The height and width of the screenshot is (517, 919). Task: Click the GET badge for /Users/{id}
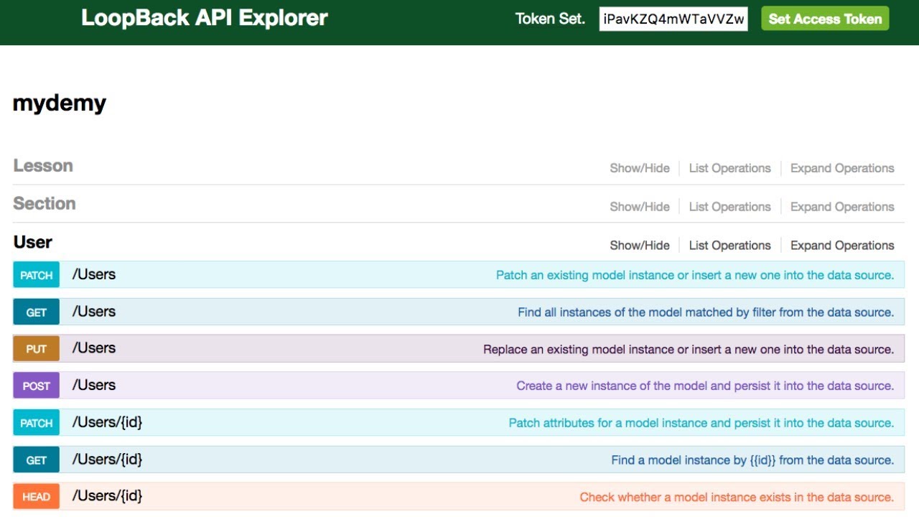click(36, 460)
